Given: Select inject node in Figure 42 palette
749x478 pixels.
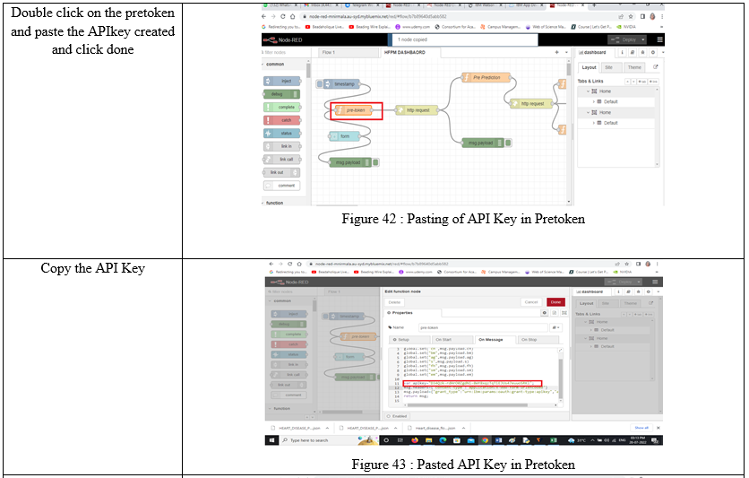Looking at the screenshot, I should [282, 82].
